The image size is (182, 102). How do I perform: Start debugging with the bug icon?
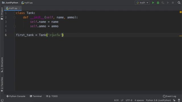158,3
